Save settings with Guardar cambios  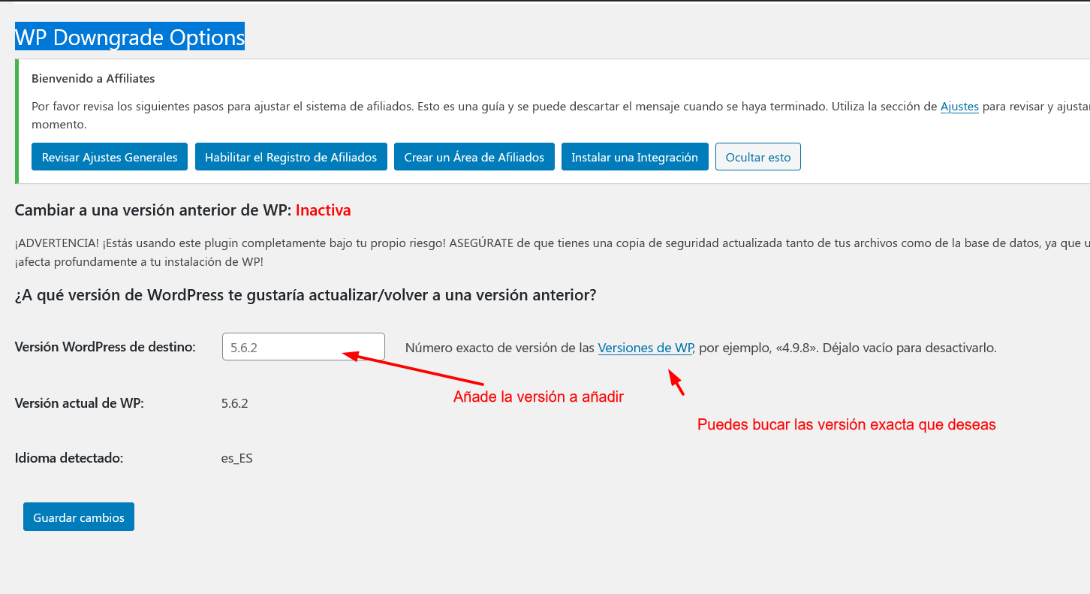click(x=79, y=517)
